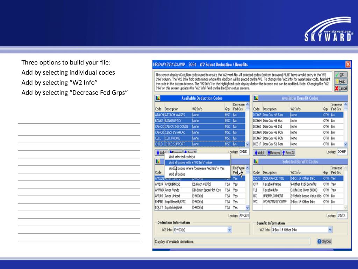Click the Skyward logo

pos(329,29)
